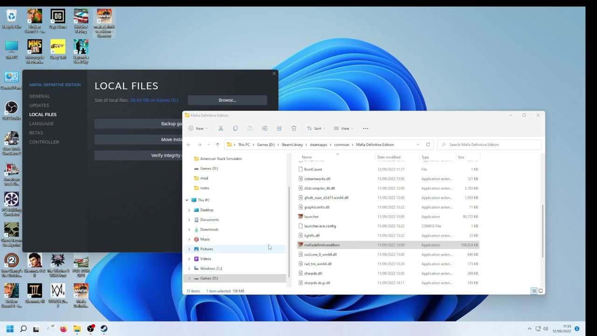
Task: Open BETAS tab in Steam properties
Action: click(x=36, y=133)
